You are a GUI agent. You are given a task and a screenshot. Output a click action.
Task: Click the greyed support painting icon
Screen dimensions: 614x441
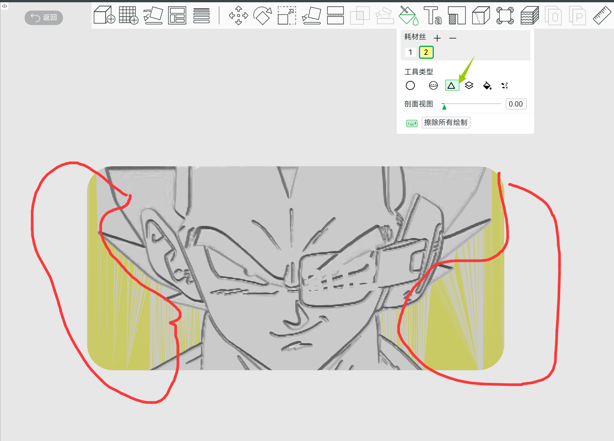[385, 15]
